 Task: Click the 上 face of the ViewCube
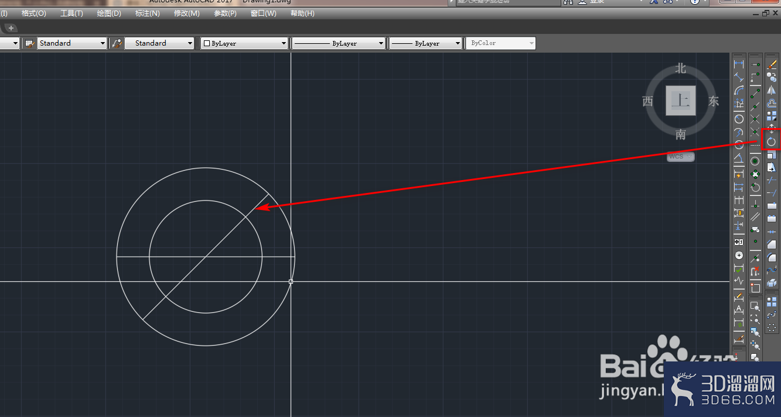pyautogui.click(x=680, y=101)
